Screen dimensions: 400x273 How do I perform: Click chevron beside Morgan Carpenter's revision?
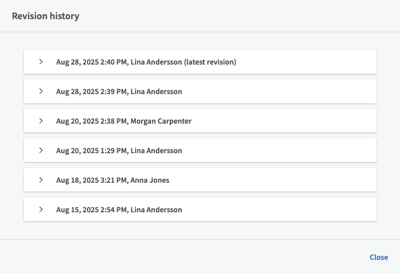(x=41, y=121)
